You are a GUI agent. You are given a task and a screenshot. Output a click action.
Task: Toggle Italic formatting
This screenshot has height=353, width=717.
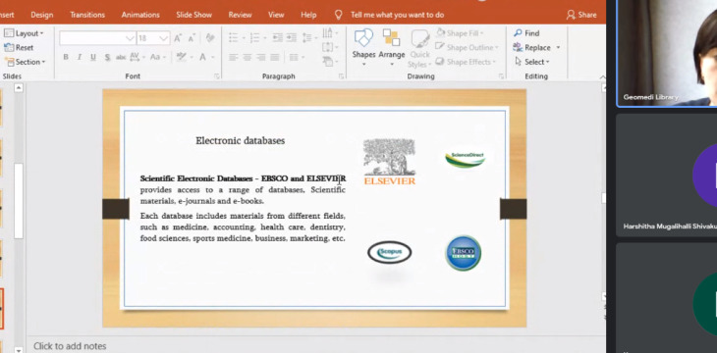(80, 57)
